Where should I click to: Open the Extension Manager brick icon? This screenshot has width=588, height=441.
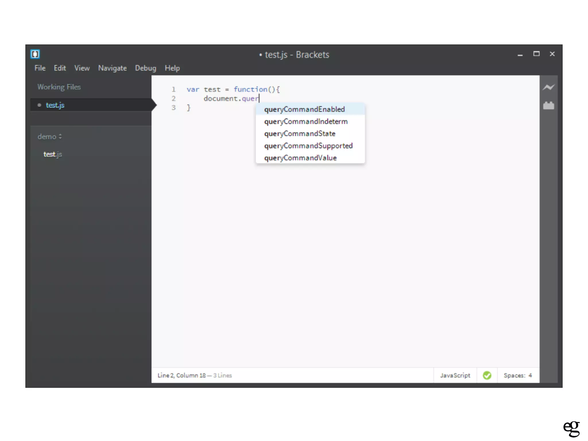tap(548, 106)
